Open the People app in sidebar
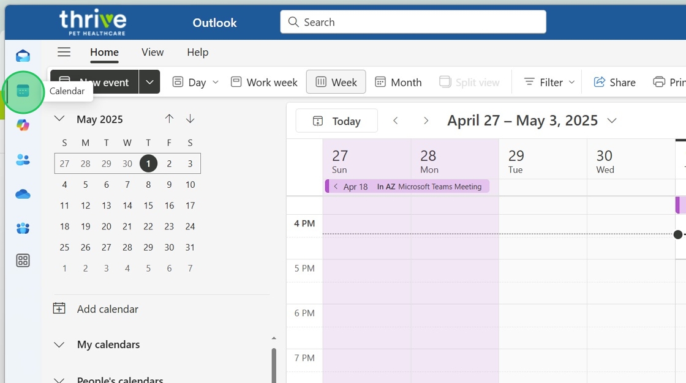The width and height of the screenshot is (686, 383). pyautogui.click(x=23, y=160)
